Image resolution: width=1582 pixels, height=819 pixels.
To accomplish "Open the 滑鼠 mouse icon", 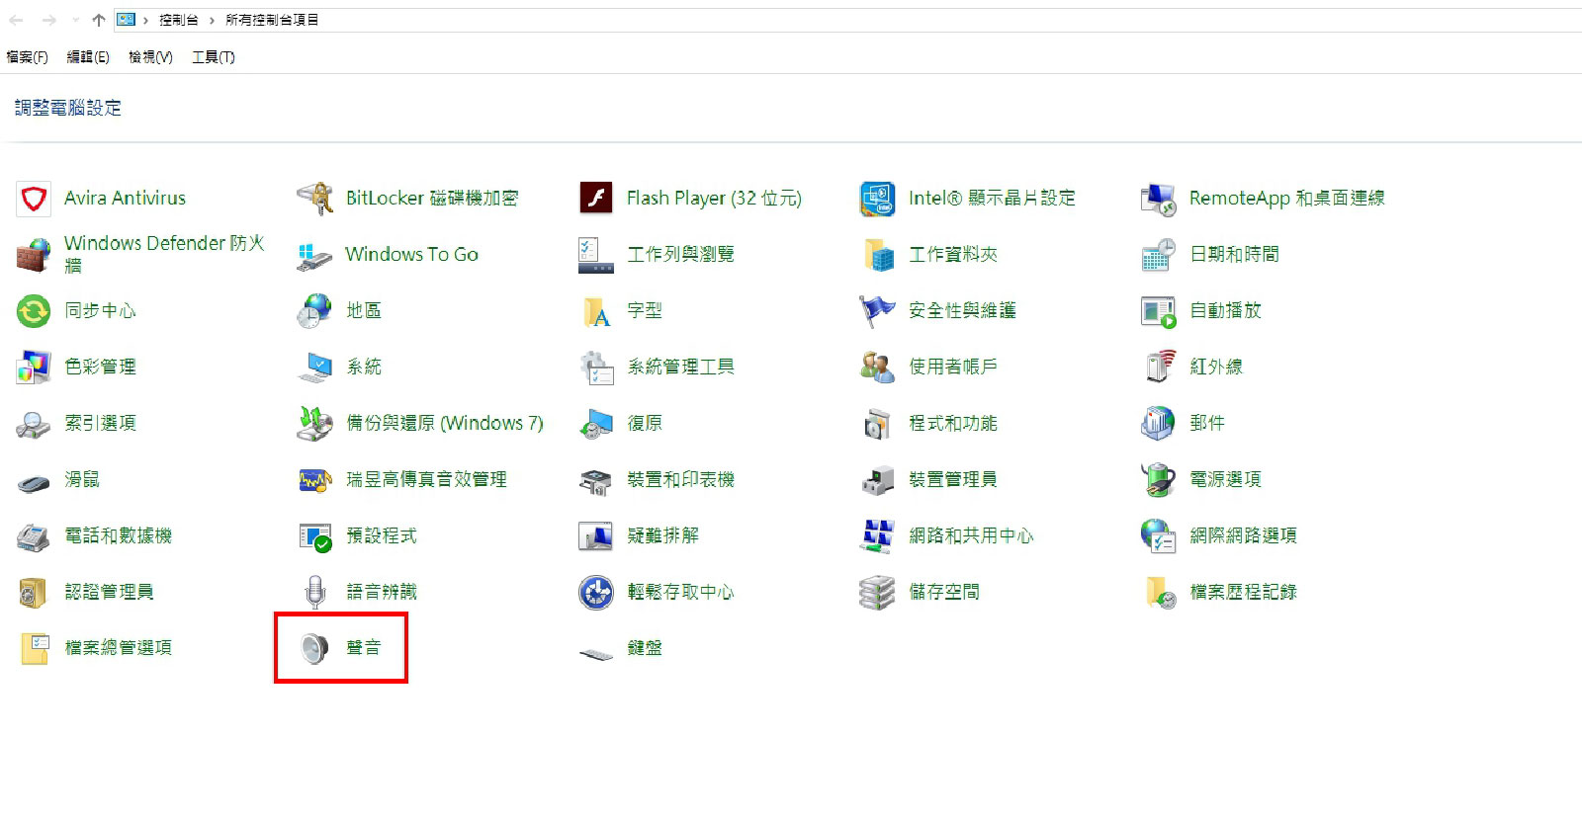I will [x=34, y=484].
